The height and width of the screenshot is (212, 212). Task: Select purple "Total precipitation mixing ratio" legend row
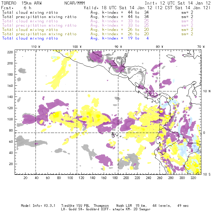pyautogui.click(x=39, y=25)
